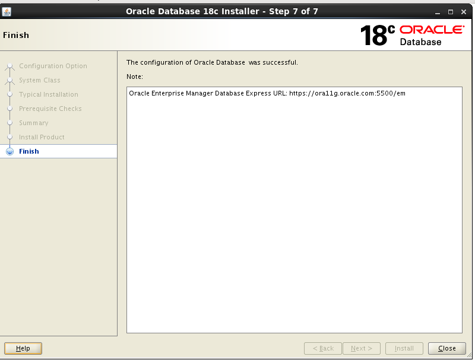Click the disabled Back button
The height and width of the screenshot is (363, 475).
point(322,348)
